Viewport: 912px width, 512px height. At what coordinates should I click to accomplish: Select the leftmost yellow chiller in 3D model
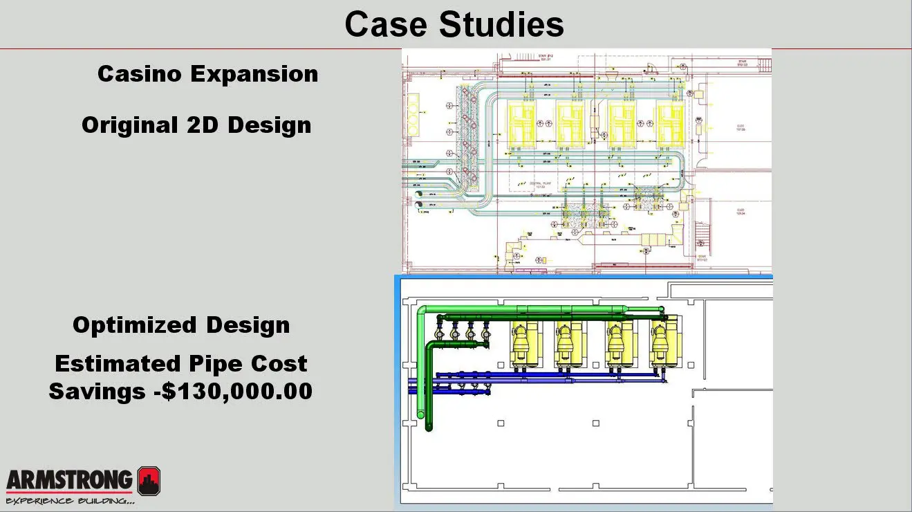click(x=525, y=342)
